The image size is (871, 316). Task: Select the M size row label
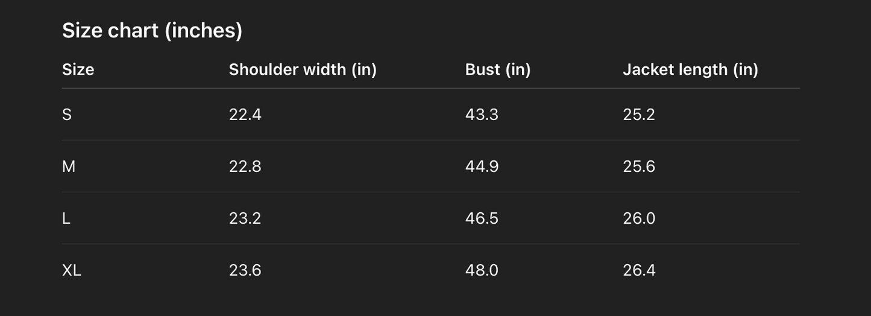69,166
